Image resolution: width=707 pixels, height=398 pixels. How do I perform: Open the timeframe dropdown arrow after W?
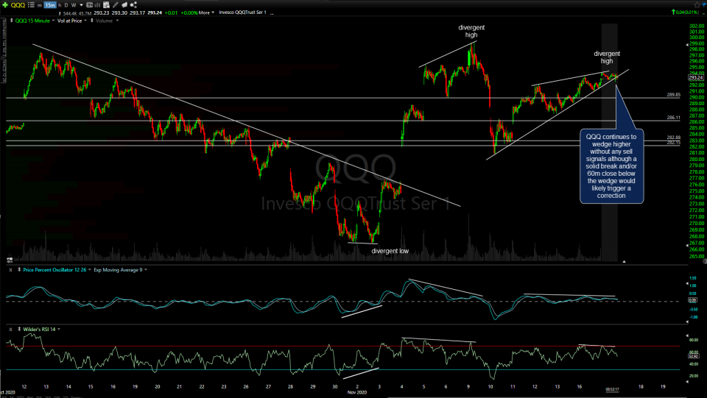(x=81, y=5)
